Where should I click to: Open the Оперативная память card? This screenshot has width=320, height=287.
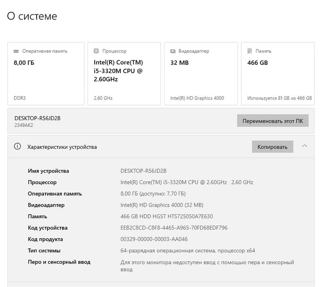point(46,74)
